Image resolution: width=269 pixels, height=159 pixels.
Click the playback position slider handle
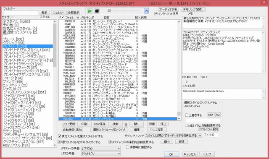109,11
